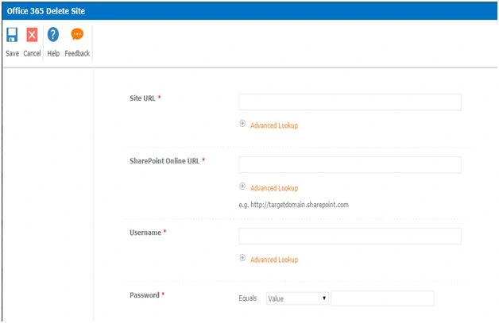Screen dimensions: 499x323
Task: Select the example text http://targetdomain.sharepoint.com
Action: [x=300, y=205]
